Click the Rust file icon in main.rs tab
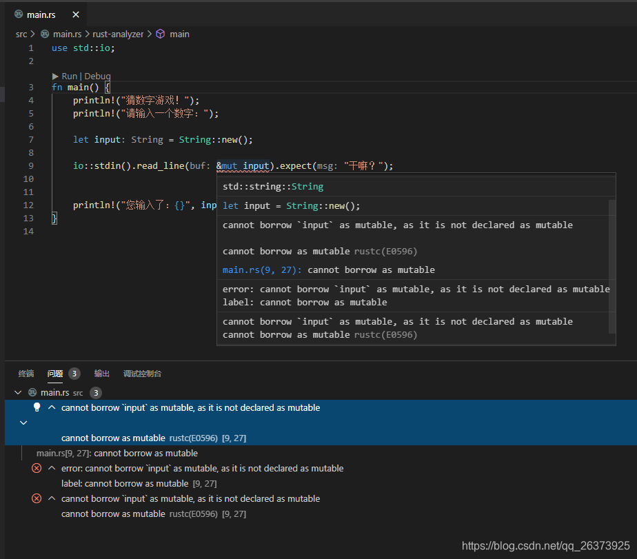Image resolution: width=637 pixels, height=559 pixels. (x=19, y=14)
